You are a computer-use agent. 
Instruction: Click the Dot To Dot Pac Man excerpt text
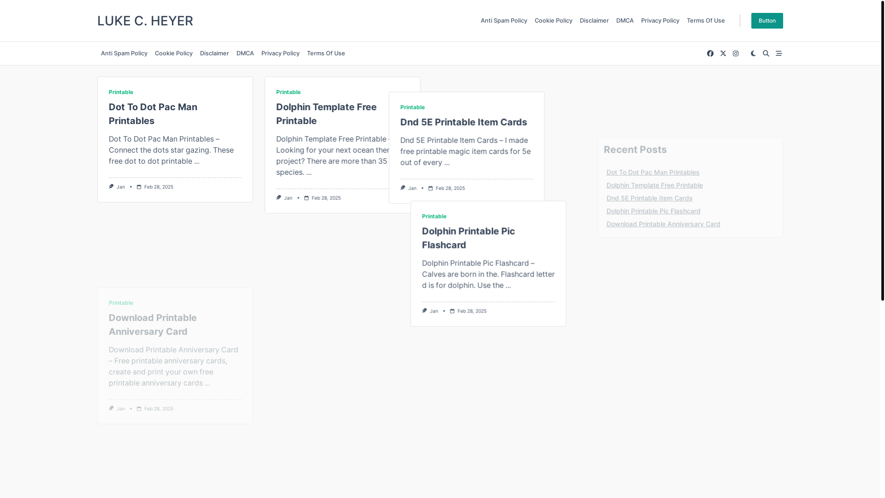[171, 150]
